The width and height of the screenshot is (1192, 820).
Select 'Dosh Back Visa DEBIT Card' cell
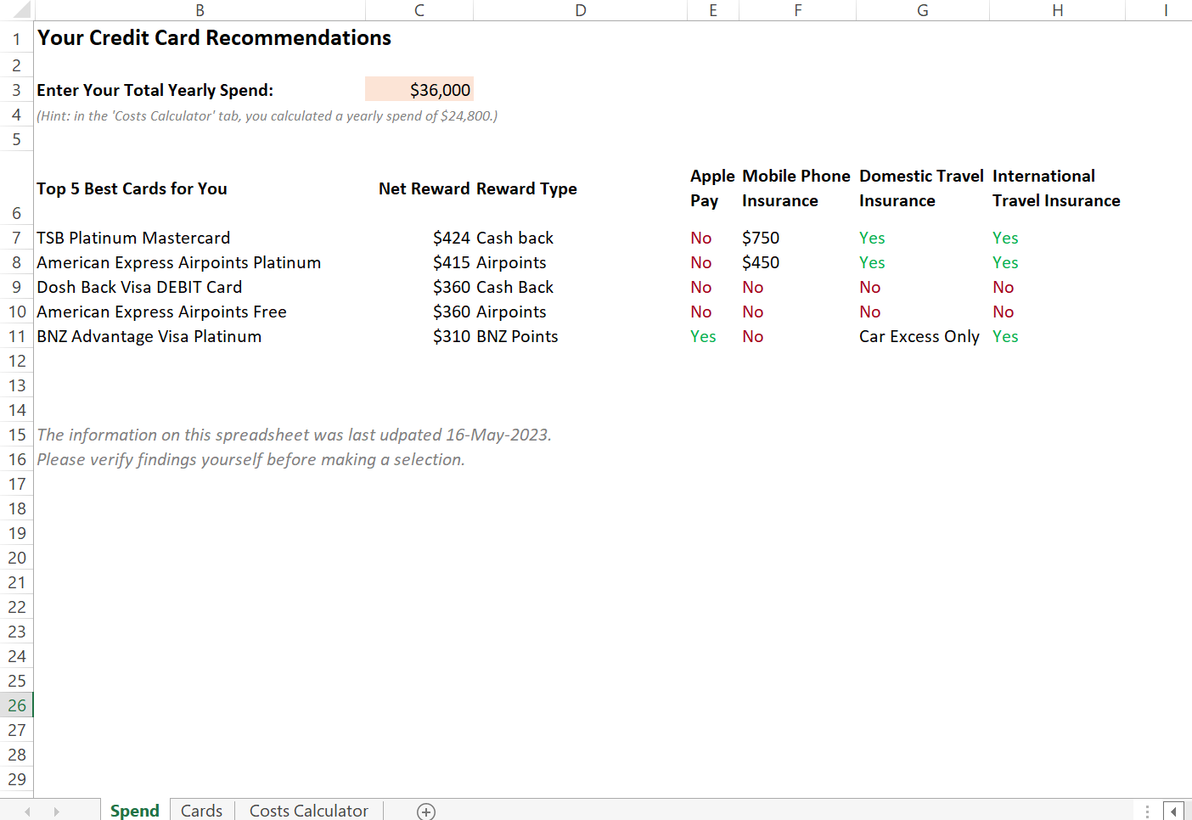coord(139,287)
